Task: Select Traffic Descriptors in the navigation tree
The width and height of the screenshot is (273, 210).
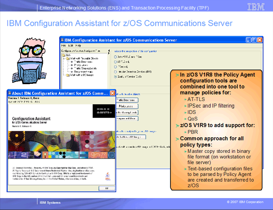Action: pos(83,62)
